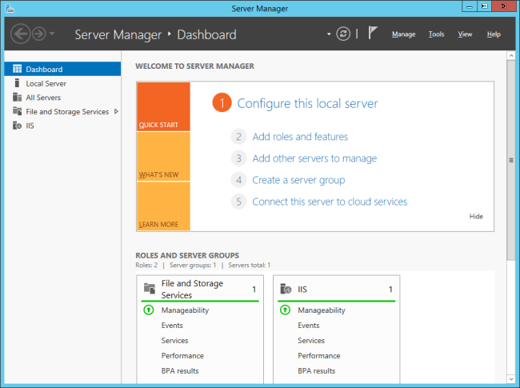Click the Forward navigation arrow
520x388 pixels.
point(39,34)
